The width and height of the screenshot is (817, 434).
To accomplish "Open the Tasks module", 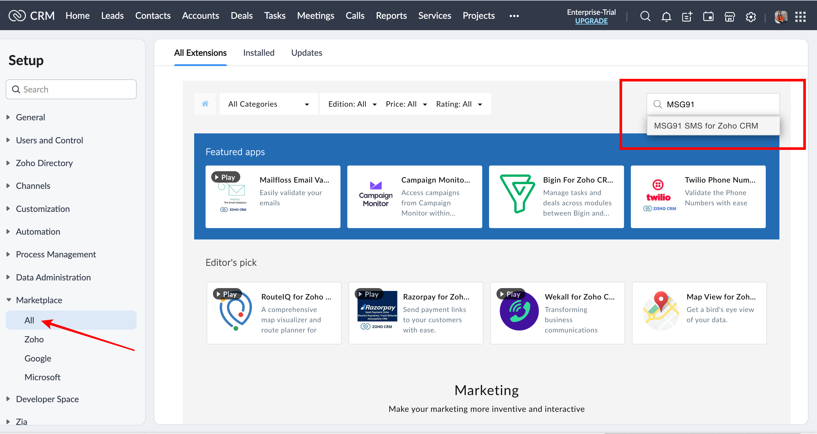I will pos(275,16).
